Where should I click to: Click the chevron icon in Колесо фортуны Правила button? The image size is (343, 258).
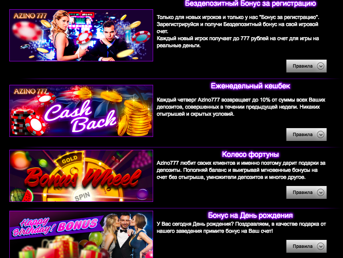[320, 192]
